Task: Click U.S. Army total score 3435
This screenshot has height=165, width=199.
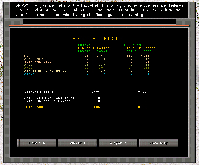Action: [142, 107]
